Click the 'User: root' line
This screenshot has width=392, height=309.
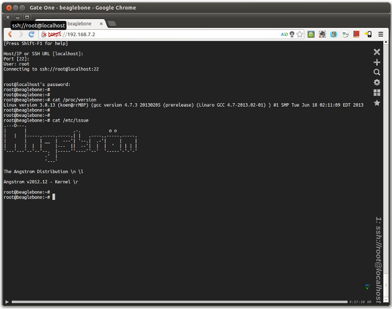pos(17,64)
